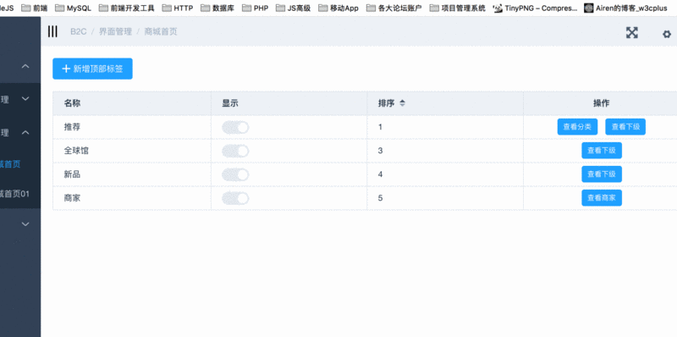
Task: Click sort value 3 in 全球馆 row
Action: click(x=380, y=151)
